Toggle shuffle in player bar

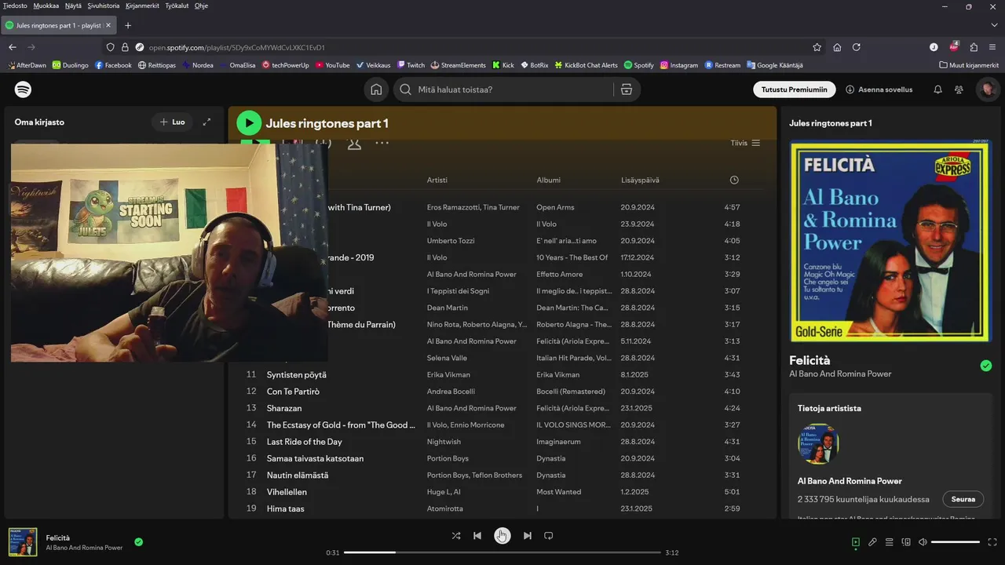(x=456, y=536)
